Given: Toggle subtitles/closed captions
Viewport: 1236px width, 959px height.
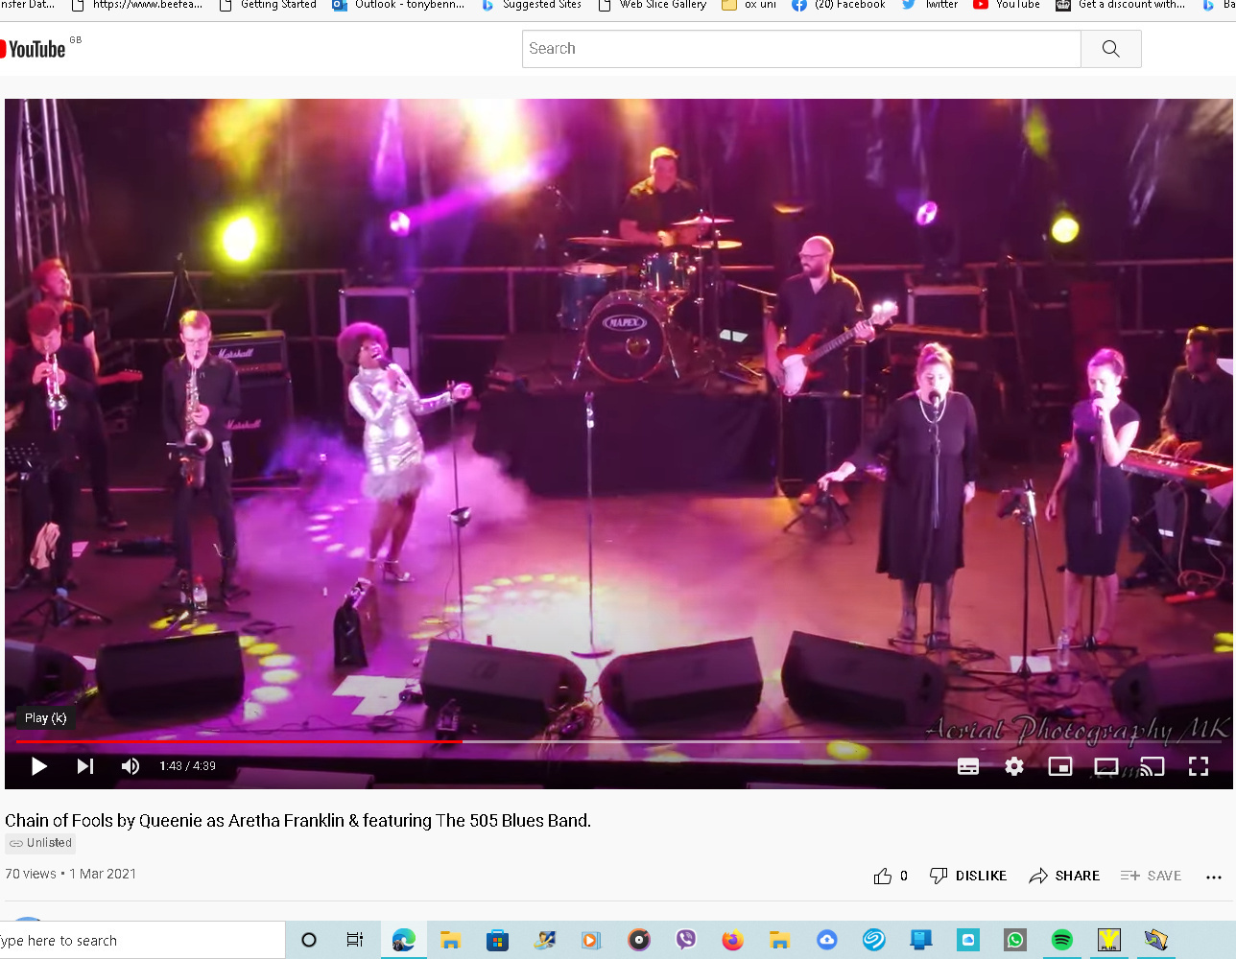Looking at the screenshot, I should (968, 766).
